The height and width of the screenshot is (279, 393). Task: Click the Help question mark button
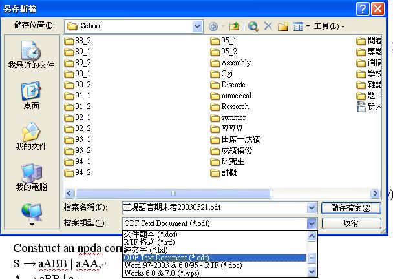(361, 8)
